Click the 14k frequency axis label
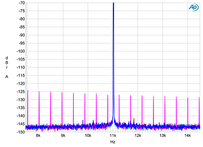The width and height of the screenshot is (203, 147). point(187,136)
